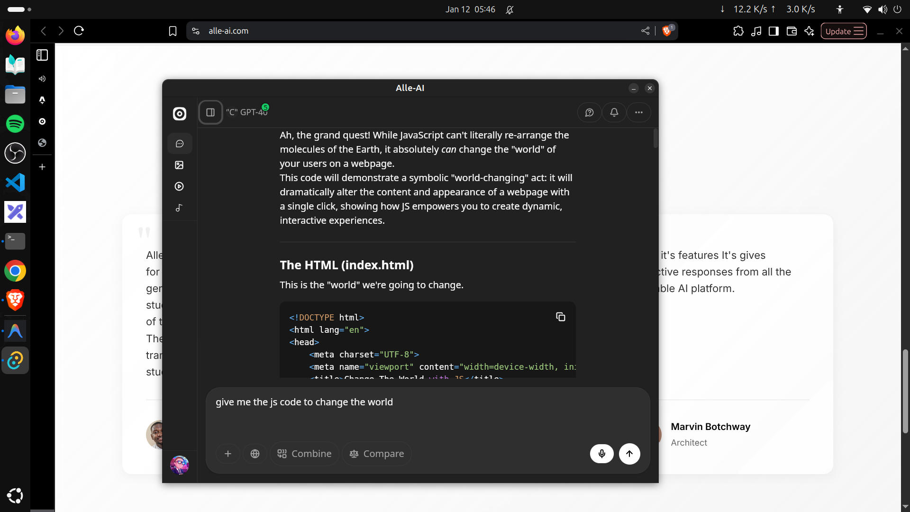Open the plus attachment menu in prompt
The image size is (910, 512).
coord(228,454)
